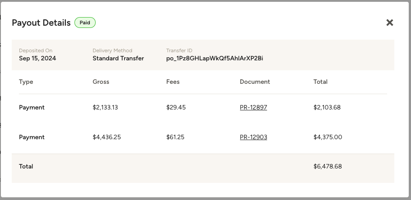This screenshot has width=411, height=200.
Task: Click the Total column header
Action: tap(320, 82)
